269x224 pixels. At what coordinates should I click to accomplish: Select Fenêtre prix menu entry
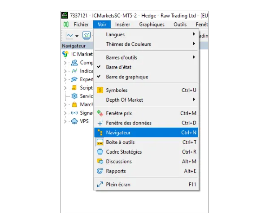click(x=146, y=113)
